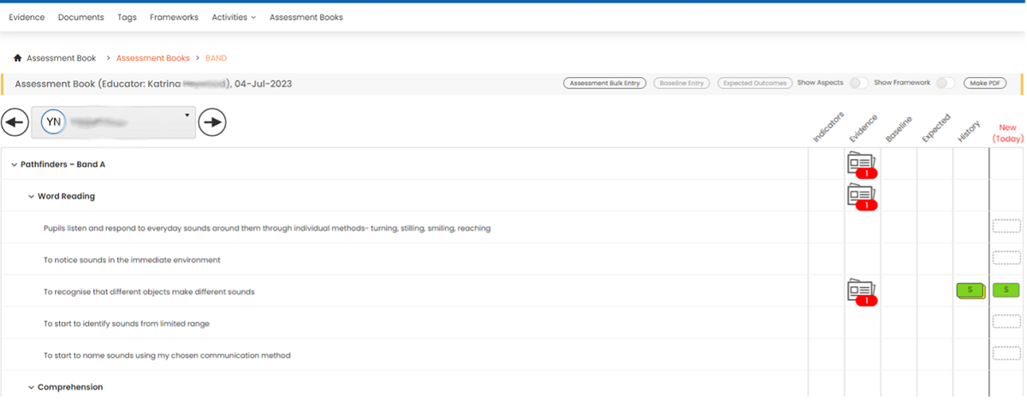Open the Frameworks menu item
The height and width of the screenshot is (400, 1027).
coord(174,17)
